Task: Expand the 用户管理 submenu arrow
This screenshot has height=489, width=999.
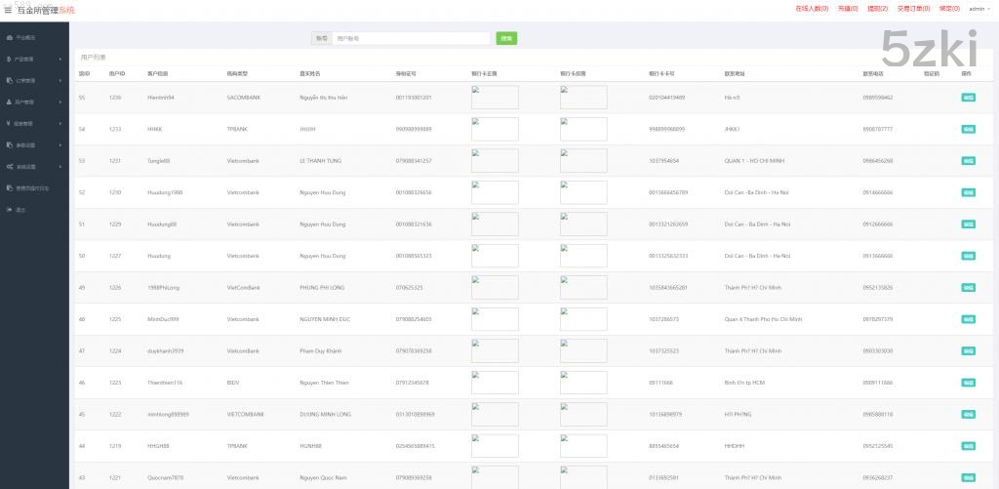Action: point(60,102)
